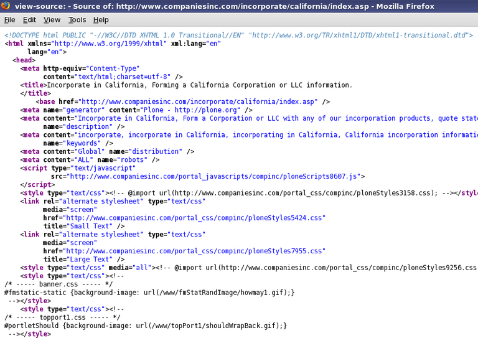478x338 pixels.
Task: Click the #fmstatic-static howmay1.gif rule
Action: 149,293
